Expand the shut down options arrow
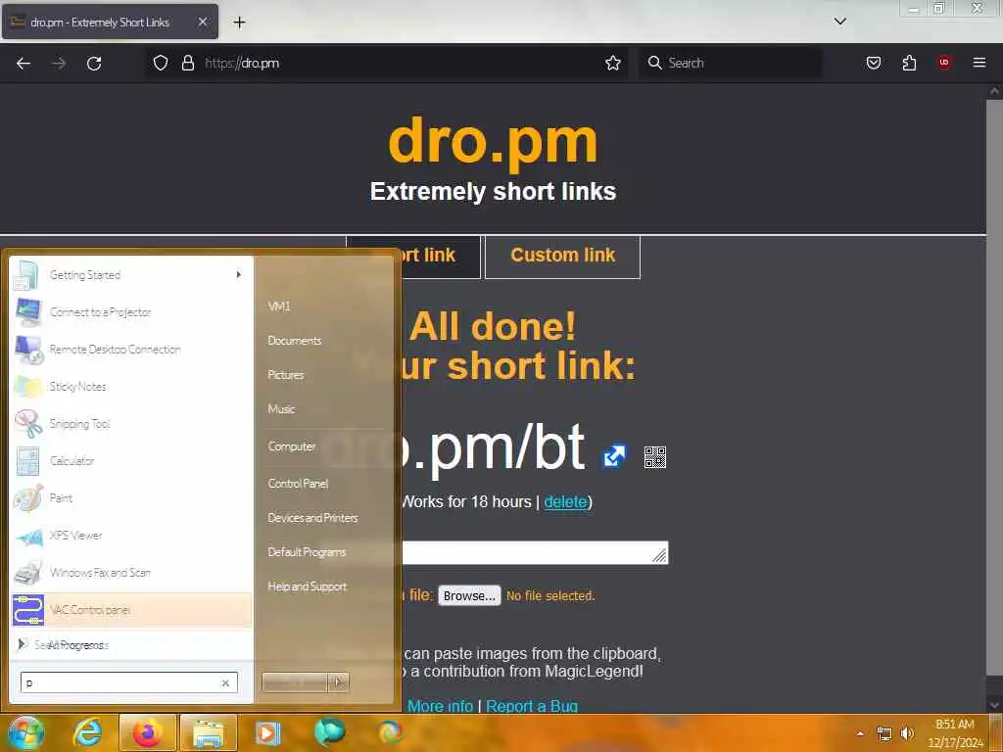 click(338, 682)
